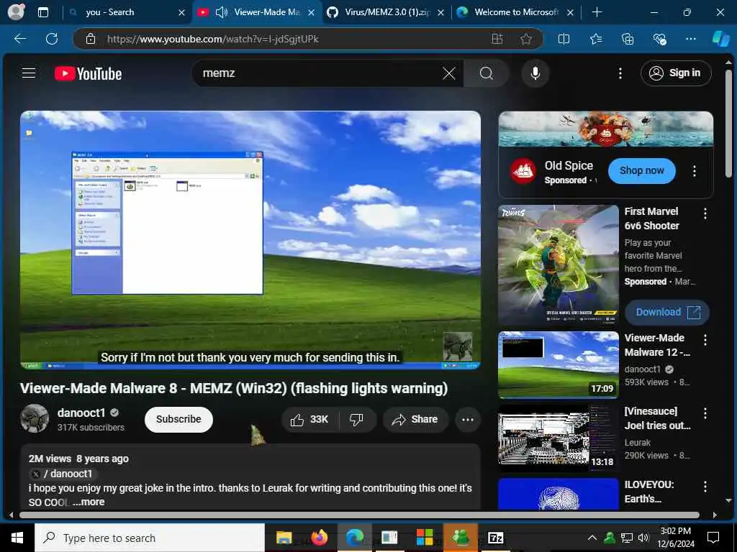Open notification center

[713, 538]
